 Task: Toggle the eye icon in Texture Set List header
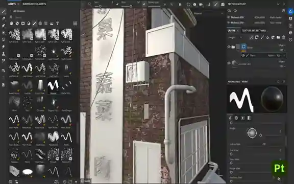(235, 11)
